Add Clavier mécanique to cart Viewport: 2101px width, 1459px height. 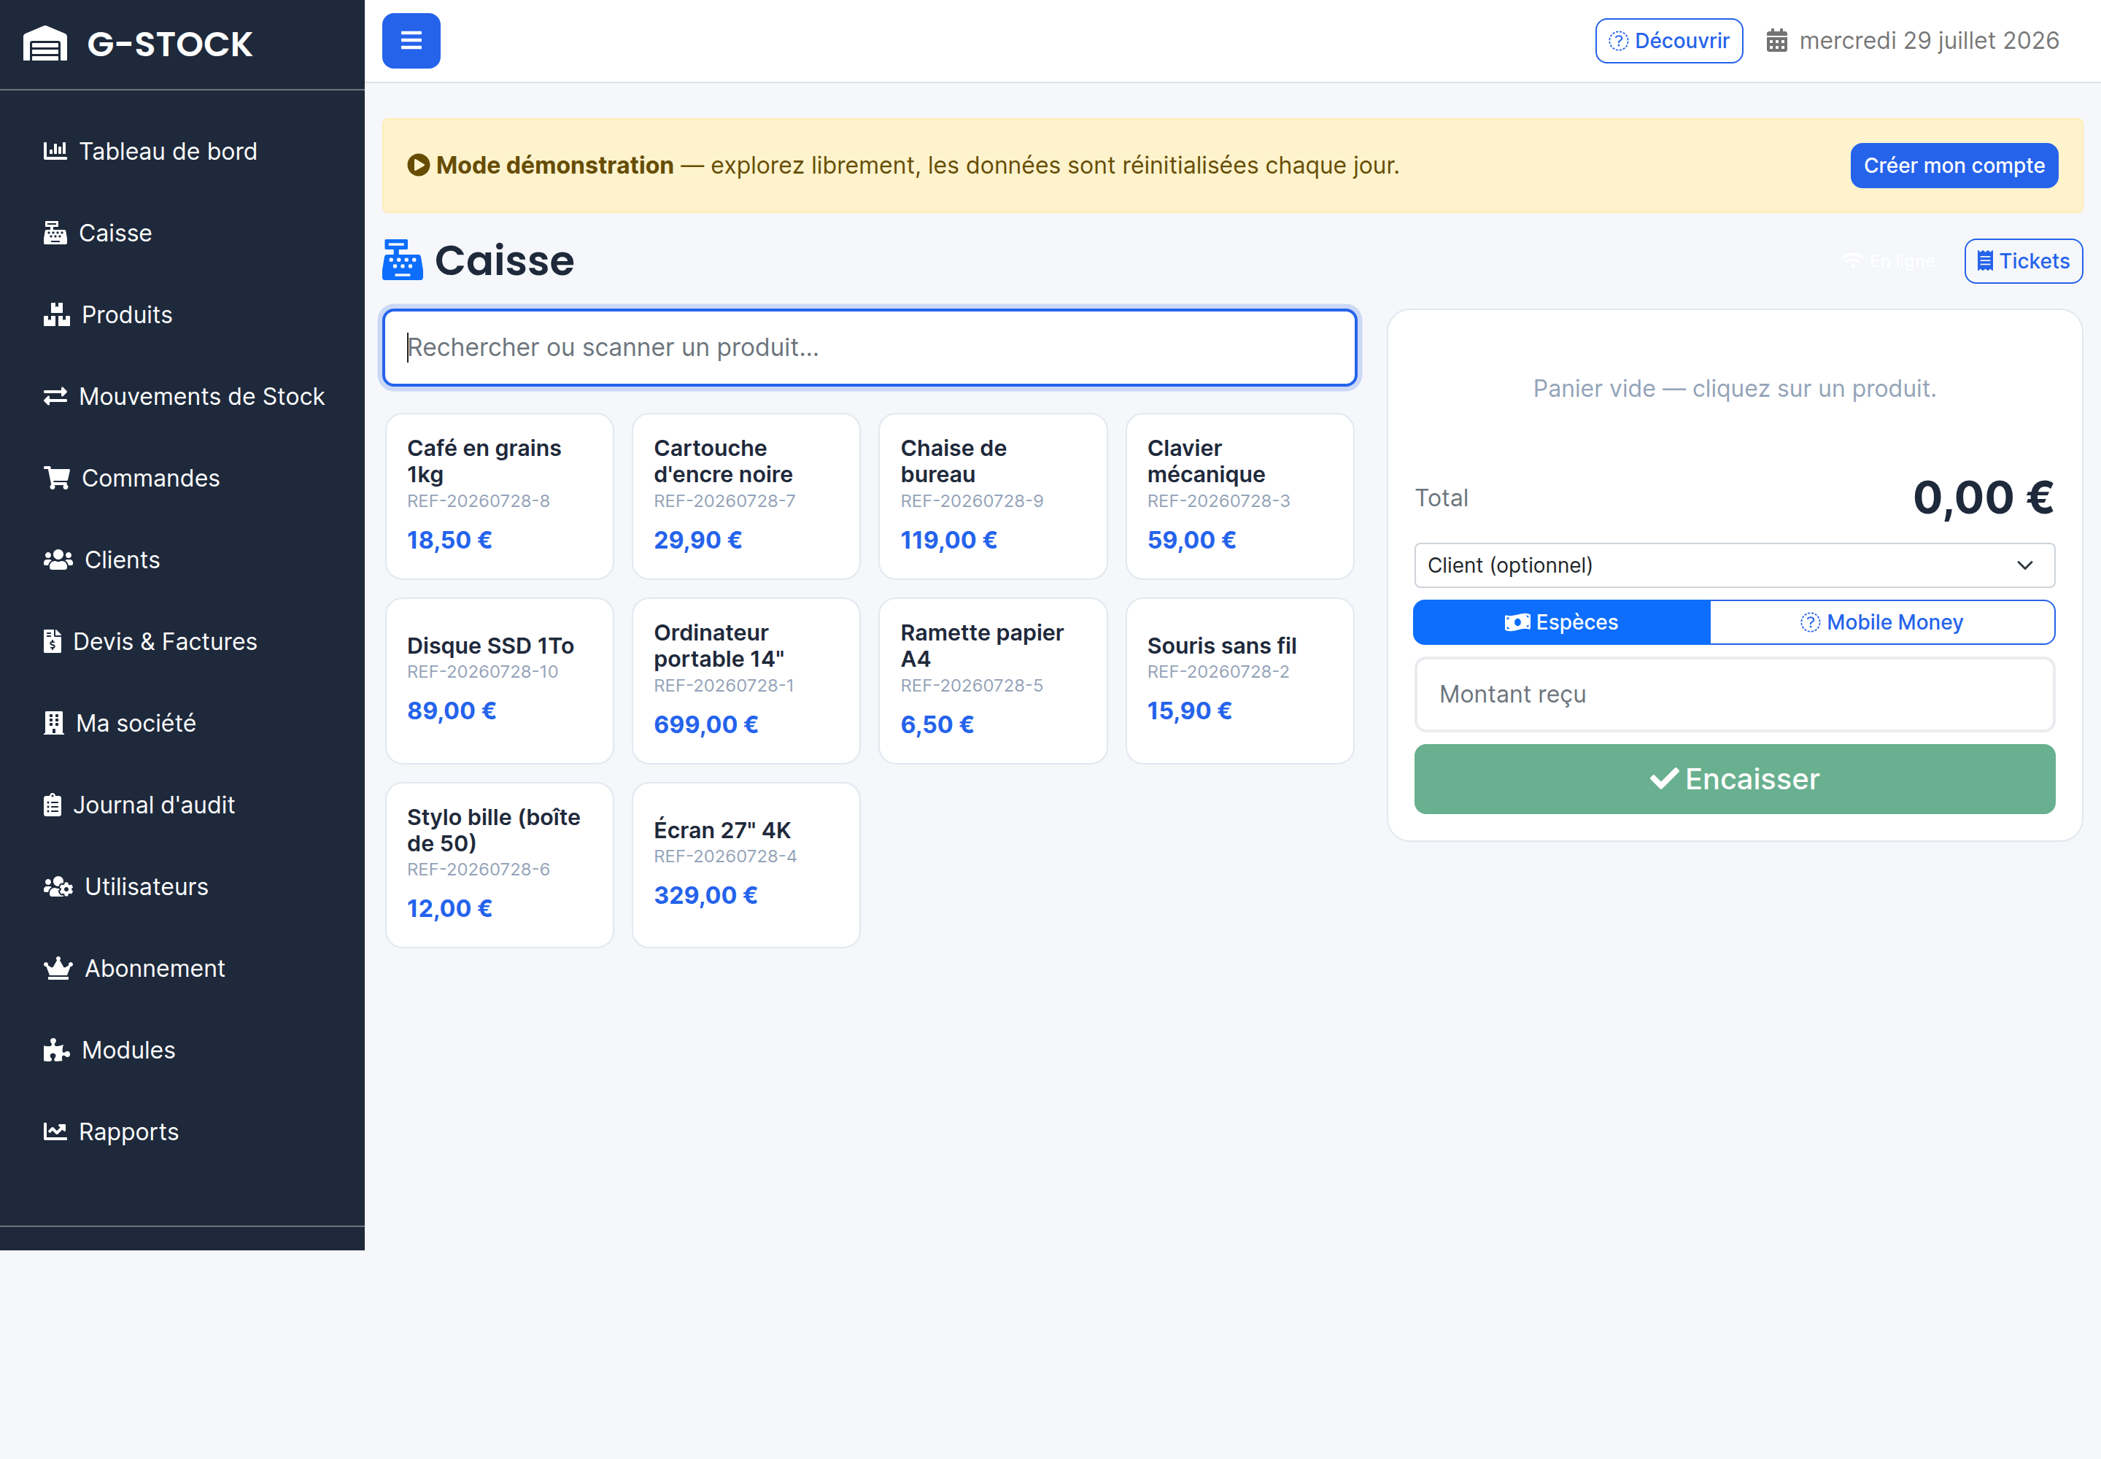[x=1239, y=496]
